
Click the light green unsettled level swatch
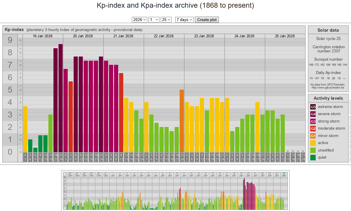click(313, 150)
